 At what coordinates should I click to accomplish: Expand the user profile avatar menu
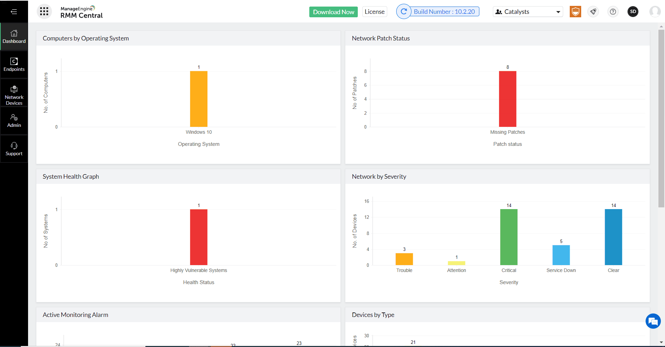[x=655, y=11]
